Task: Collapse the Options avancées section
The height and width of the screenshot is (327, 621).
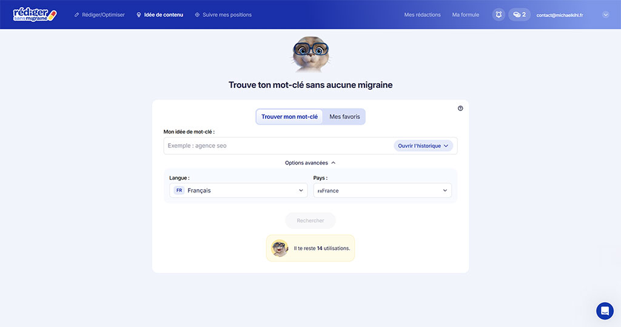Action: click(310, 163)
